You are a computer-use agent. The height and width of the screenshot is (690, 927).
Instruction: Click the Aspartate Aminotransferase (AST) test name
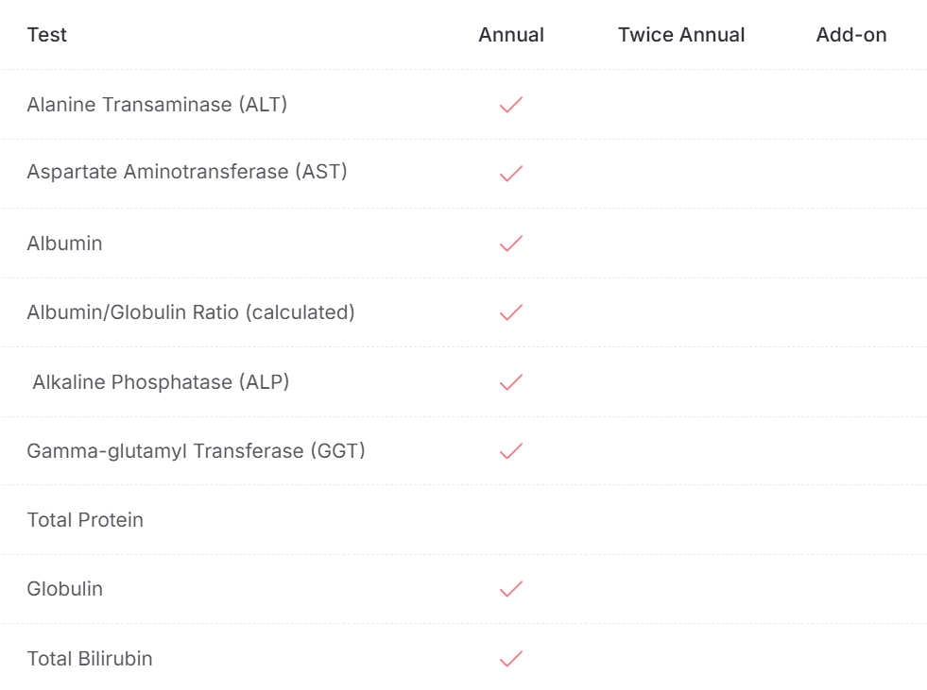187,172
